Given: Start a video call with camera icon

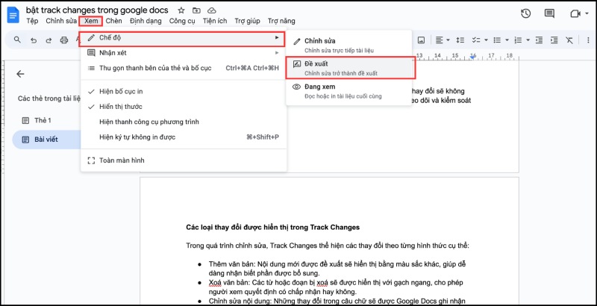Looking at the screenshot, I should pyautogui.click(x=575, y=13).
